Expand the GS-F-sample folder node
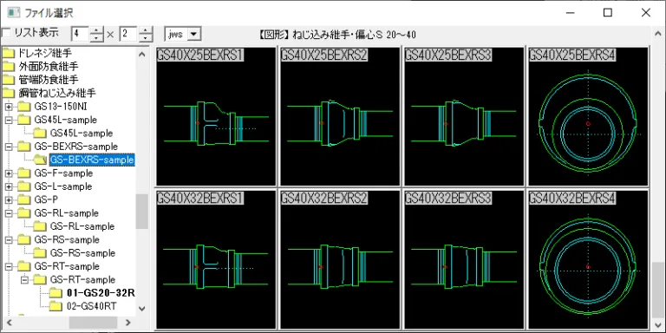The width and height of the screenshot is (666, 333). (x=9, y=173)
